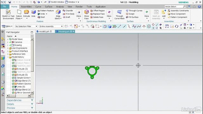This screenshot has width=203, height=114.
Task: Open Feature group More dropdown
Action: point(79,15)
